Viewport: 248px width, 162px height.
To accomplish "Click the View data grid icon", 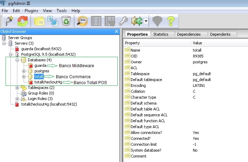I will [96, 21].
